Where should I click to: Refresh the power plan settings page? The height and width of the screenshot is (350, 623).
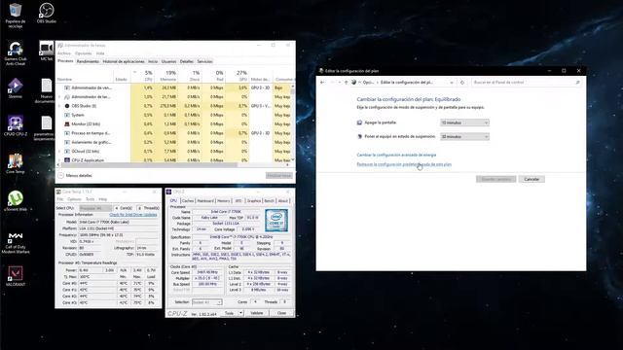click(461, 82)
